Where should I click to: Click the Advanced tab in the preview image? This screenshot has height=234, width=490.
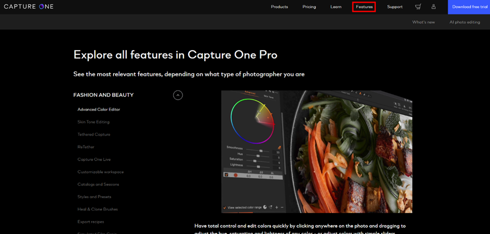(250, 93)
